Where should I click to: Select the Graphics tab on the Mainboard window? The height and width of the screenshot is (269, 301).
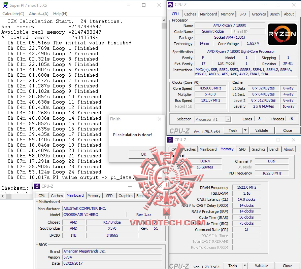click(x=125, y=195)
